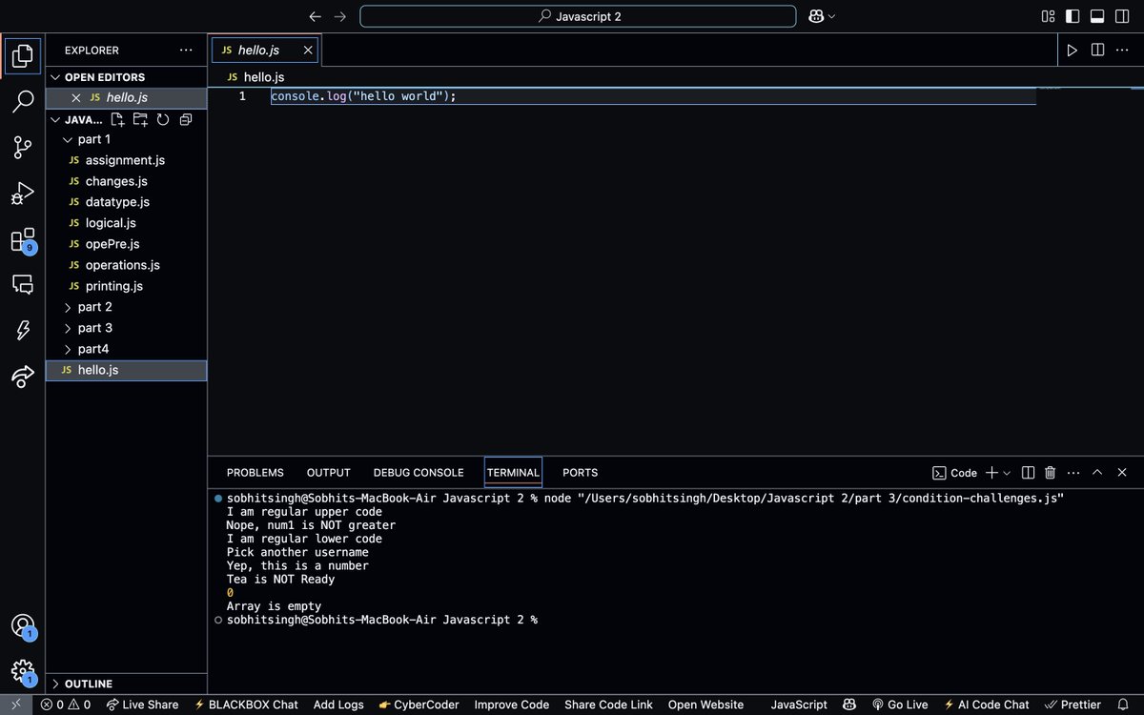Refresh the explorer file tree

[163, 119]
